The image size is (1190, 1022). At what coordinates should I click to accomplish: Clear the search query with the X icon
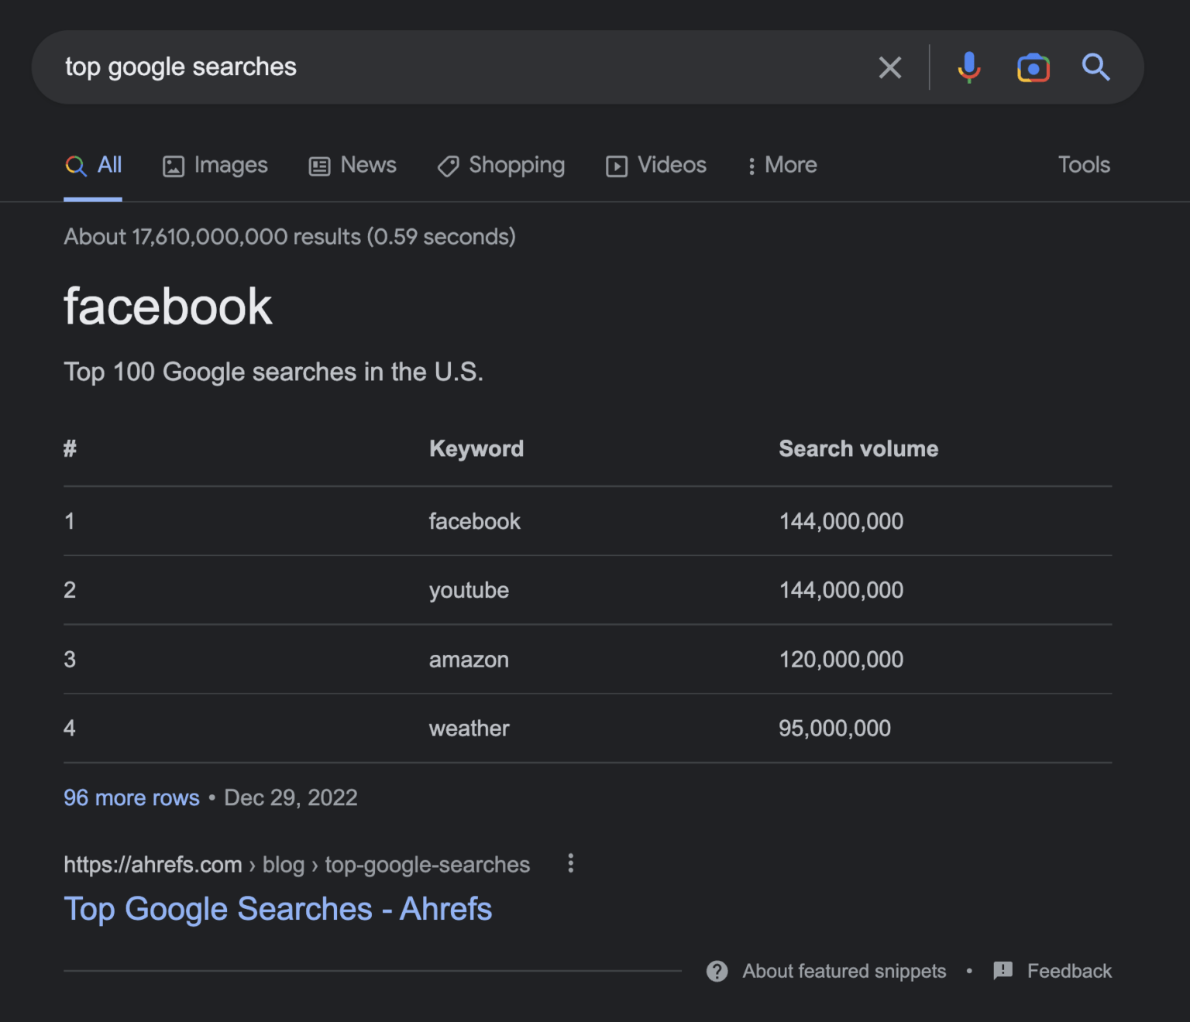click(889, 67)
